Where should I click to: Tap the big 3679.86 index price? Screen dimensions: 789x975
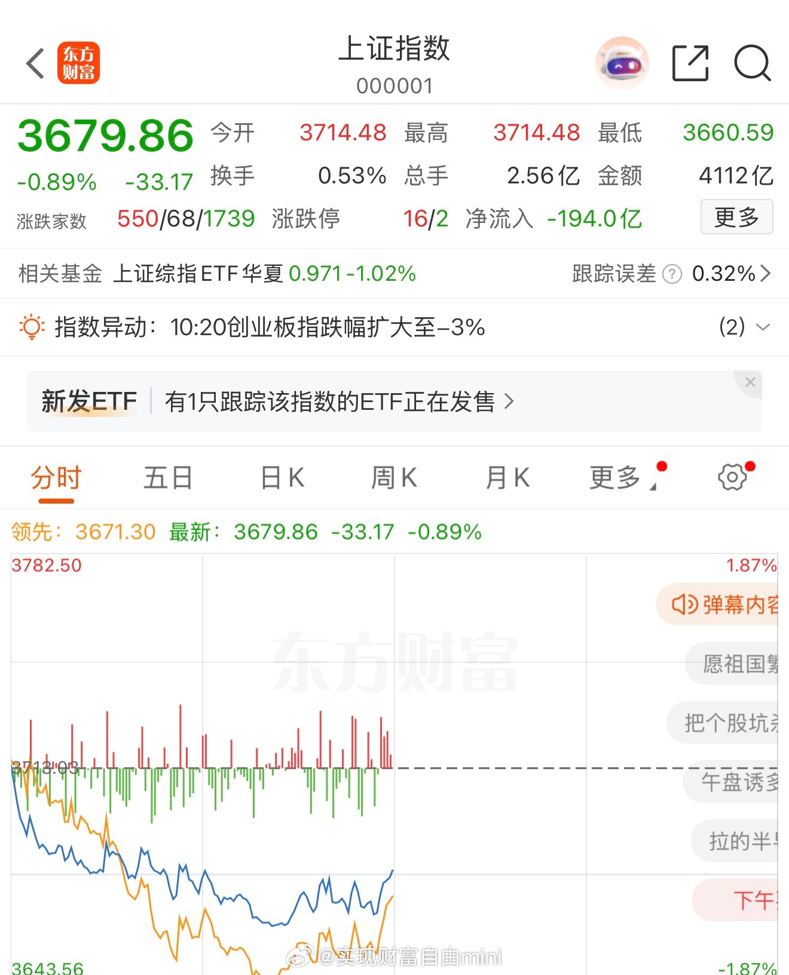(106, 136)
